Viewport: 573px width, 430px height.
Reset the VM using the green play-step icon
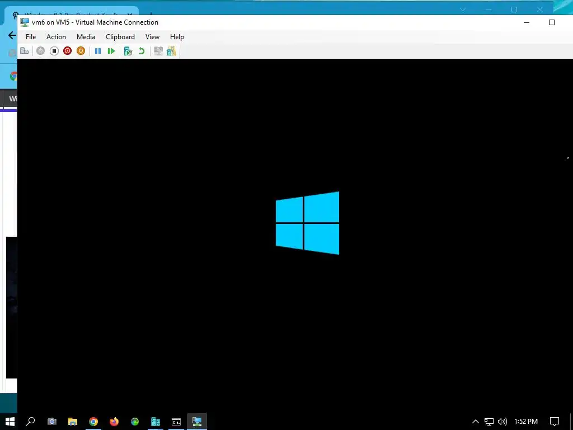pos(111,51)
